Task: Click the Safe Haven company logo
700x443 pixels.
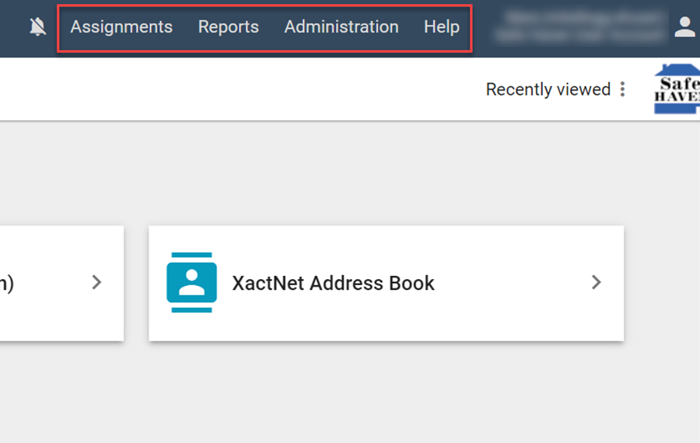Action: click(x=678, y=89)
